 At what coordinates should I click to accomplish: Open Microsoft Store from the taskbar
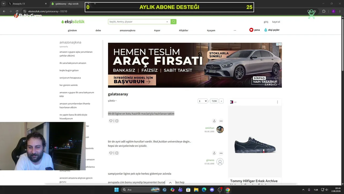[x=188, y=190]
